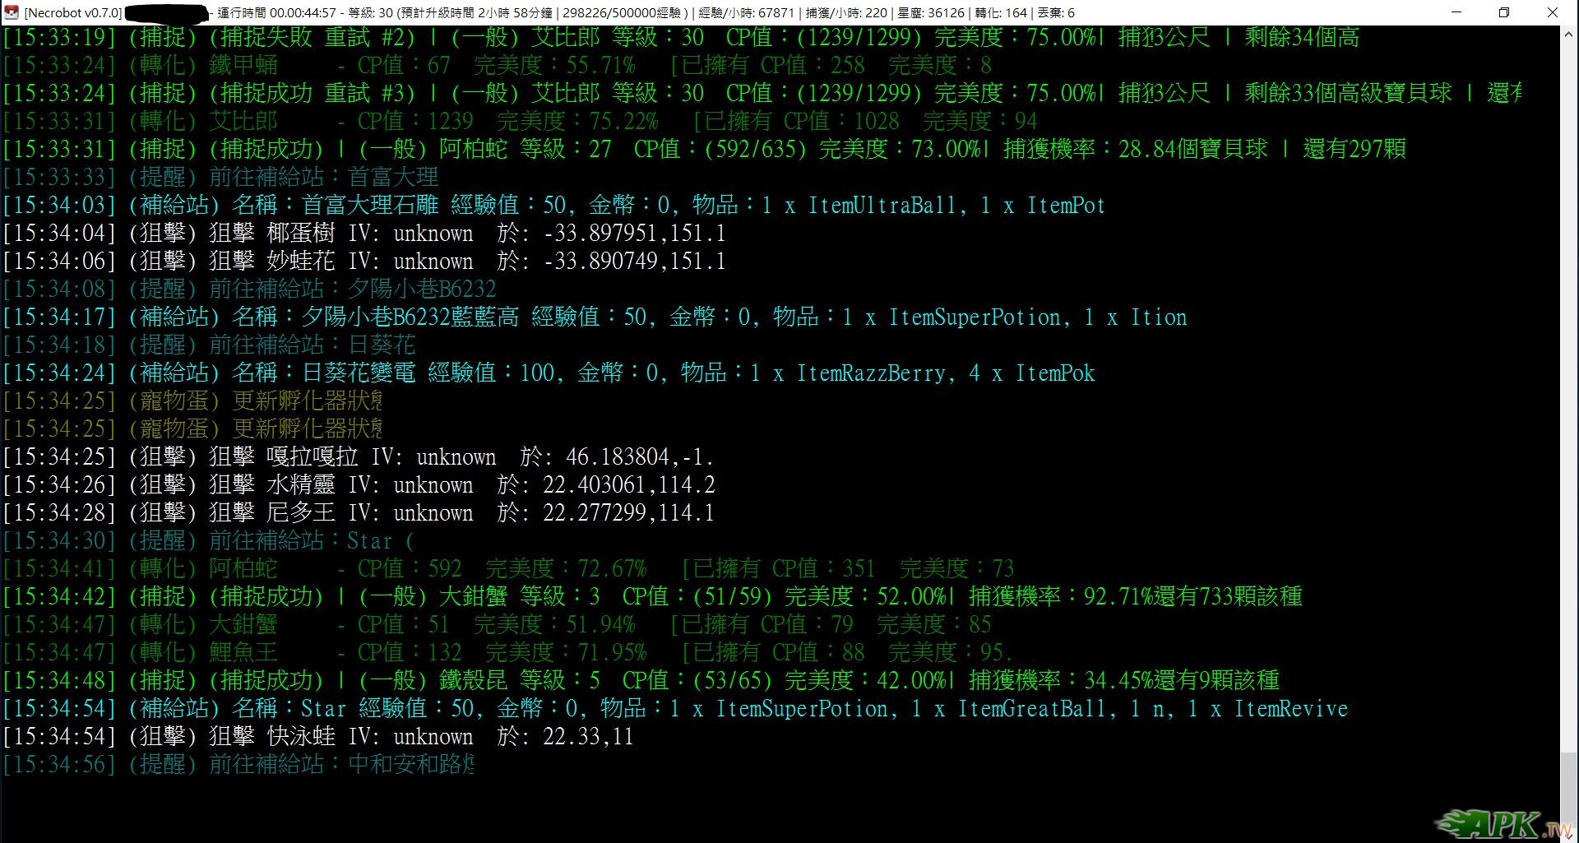Click the "[15:34:56]" timestamp
Image resolution: width=1579 pixels, height=843 pixels.
(59, 765)
